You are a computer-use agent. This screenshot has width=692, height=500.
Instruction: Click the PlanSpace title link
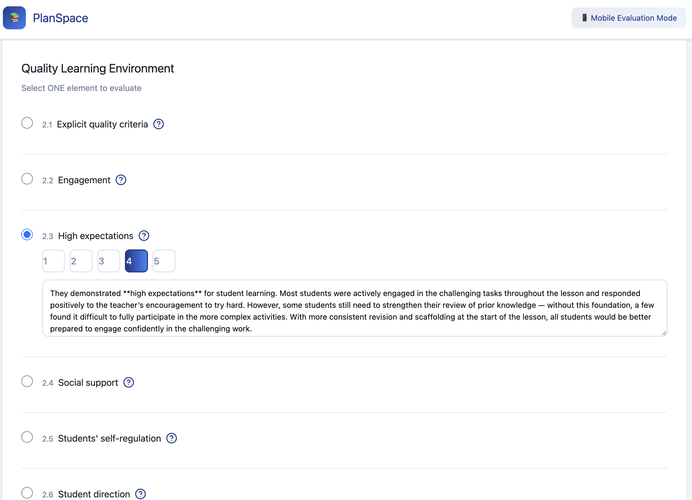tap(60, 18)
